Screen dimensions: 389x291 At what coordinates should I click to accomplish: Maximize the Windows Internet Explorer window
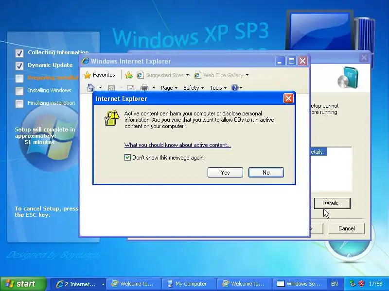[x=291, y=61]
